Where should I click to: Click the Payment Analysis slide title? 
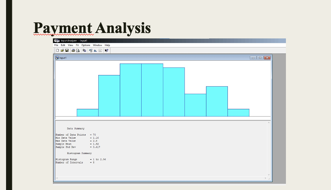click(92, 28)
